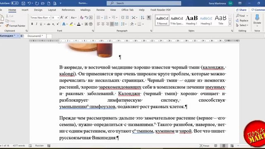Open the font name dropdown
Image resolution: width=265 pixels, height=149 pixels.
[49, 17]
